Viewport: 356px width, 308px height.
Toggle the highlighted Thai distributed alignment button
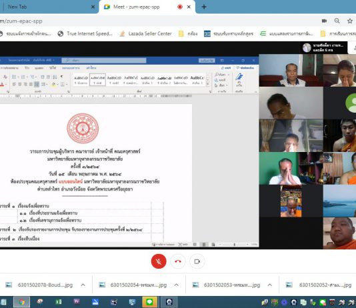37,84
